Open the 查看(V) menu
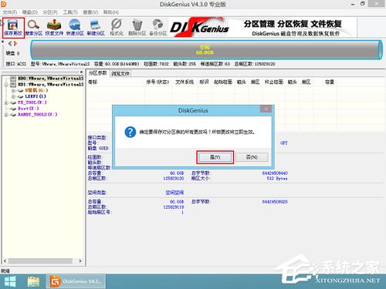The width and height of the screenshot is (386, 289). point(90,12)
